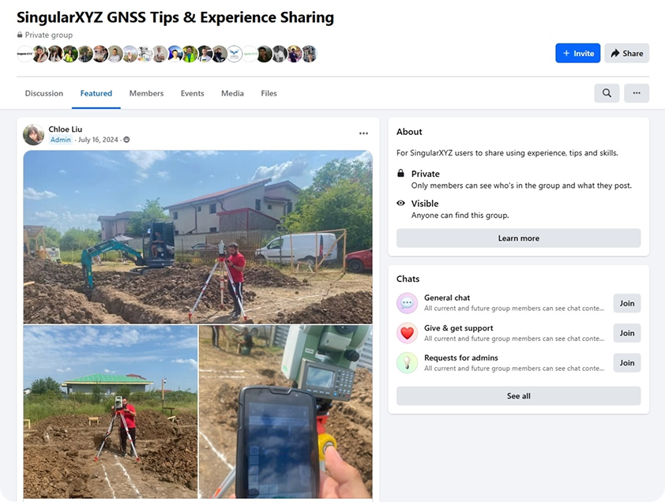Image resolution: width=665 pixels, height=502 pixels.
Task: Open the group more options ellipsis button
Action: click(x=636, y=93)
